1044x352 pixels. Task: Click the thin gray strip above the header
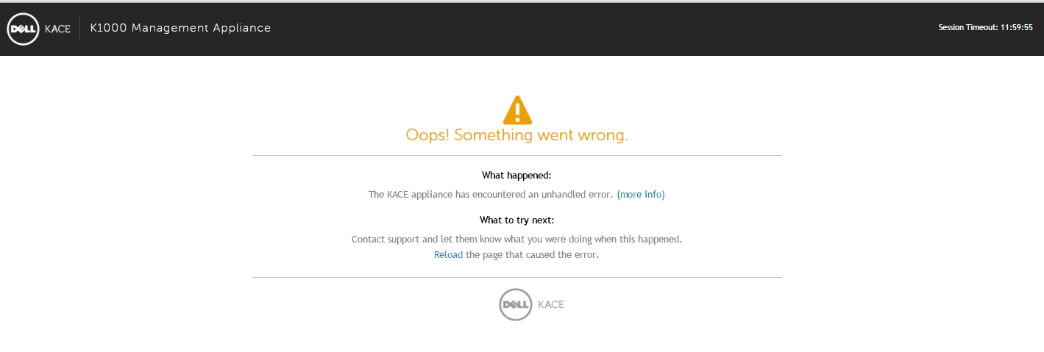click(522, 1)
